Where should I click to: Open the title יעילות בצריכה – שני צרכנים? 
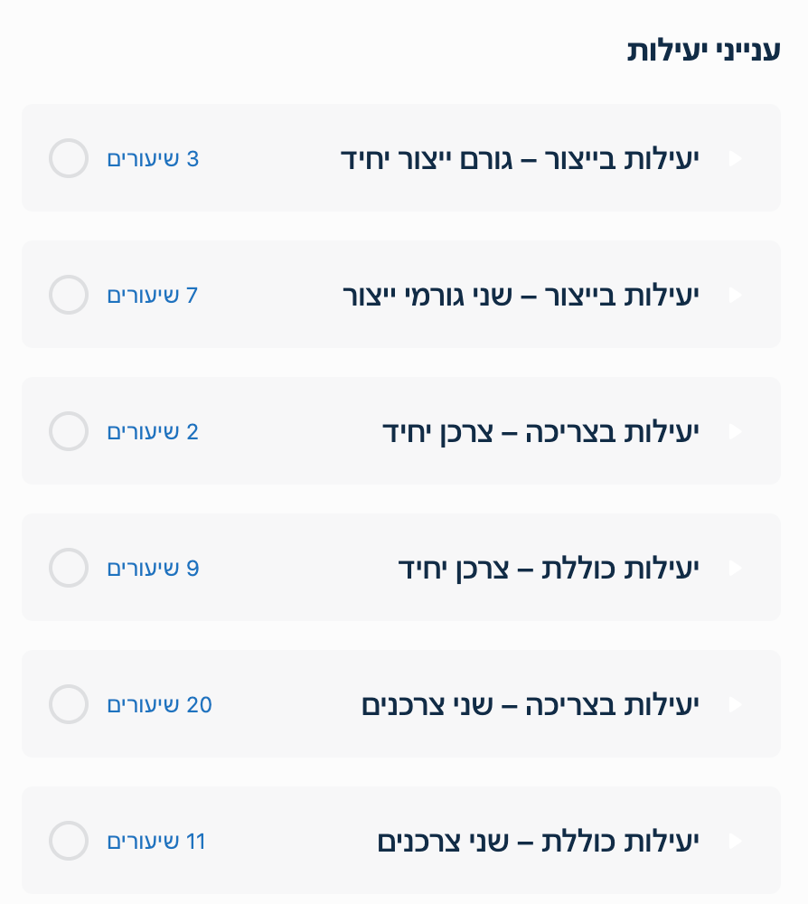coord(531,705)
